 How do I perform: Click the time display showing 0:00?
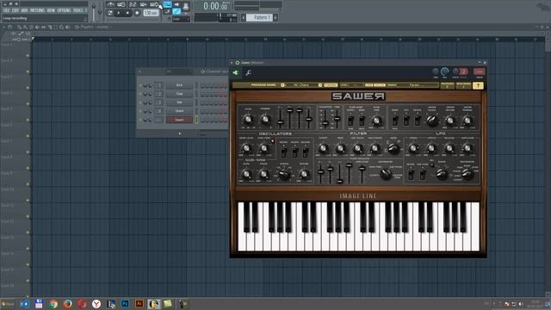(x=216, y=6)
